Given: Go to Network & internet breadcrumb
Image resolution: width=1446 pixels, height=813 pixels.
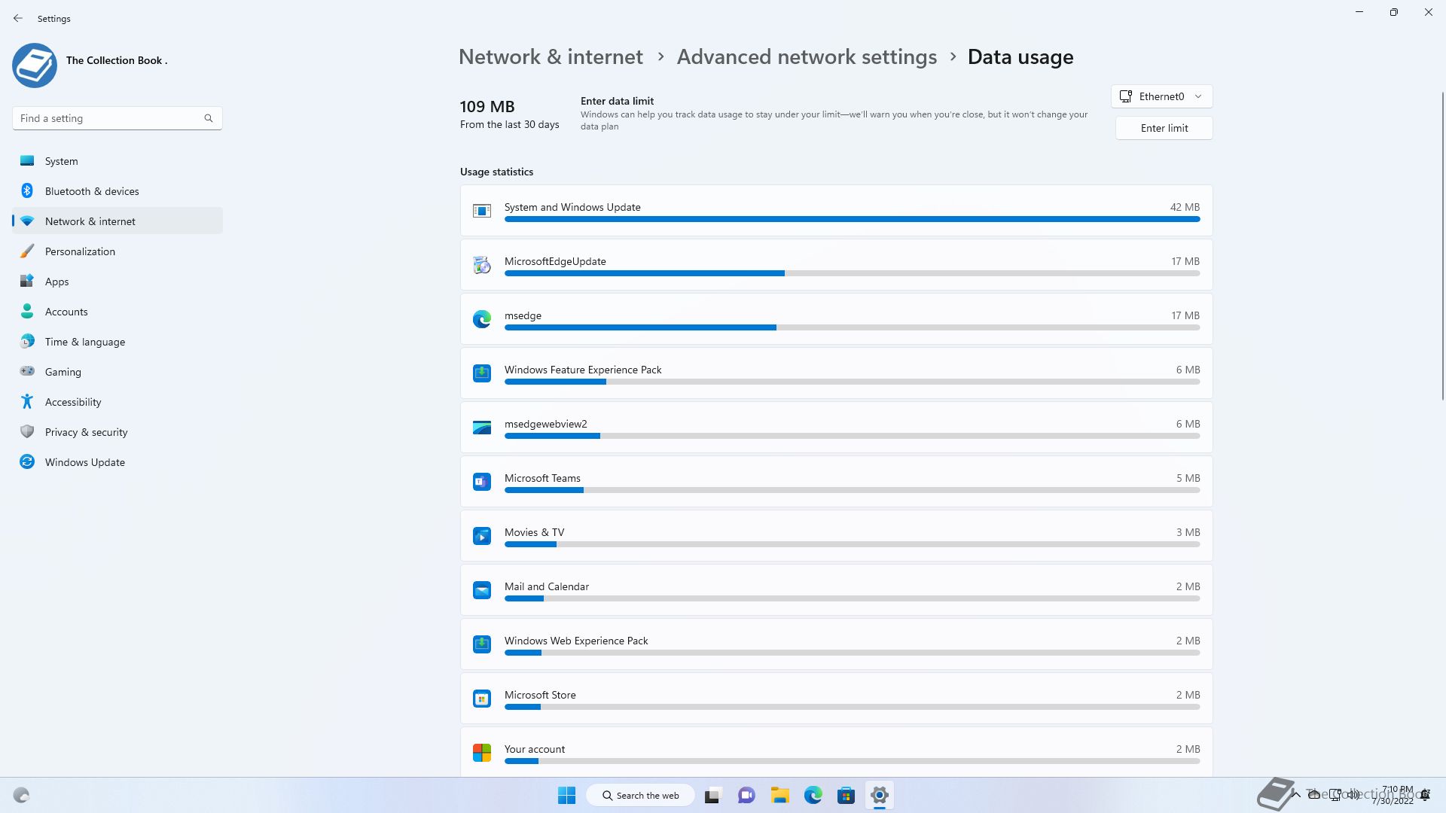Looking at the screenshot, I should (x=551, y=56).
